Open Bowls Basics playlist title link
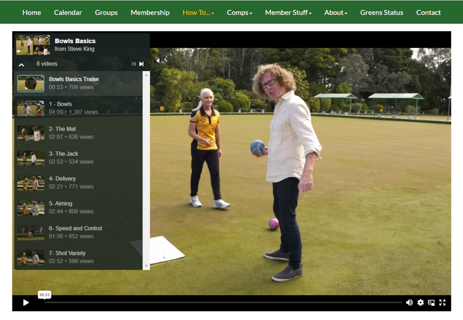463x320 pixels. tap(75, 41)
